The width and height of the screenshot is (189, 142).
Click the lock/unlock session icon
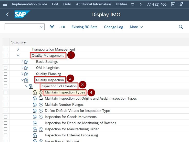click(x=181, y=4)
